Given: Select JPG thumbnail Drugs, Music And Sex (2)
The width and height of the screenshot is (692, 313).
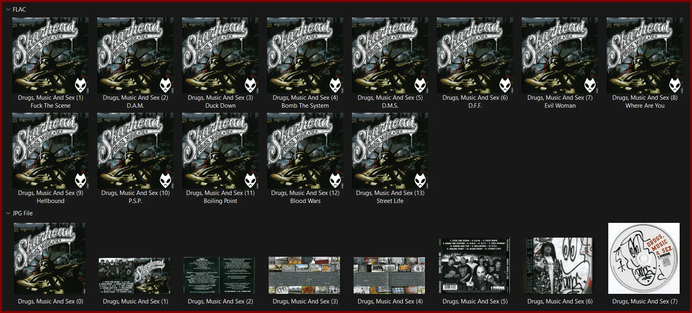Looking at the screenshot, I should [220, 276].
